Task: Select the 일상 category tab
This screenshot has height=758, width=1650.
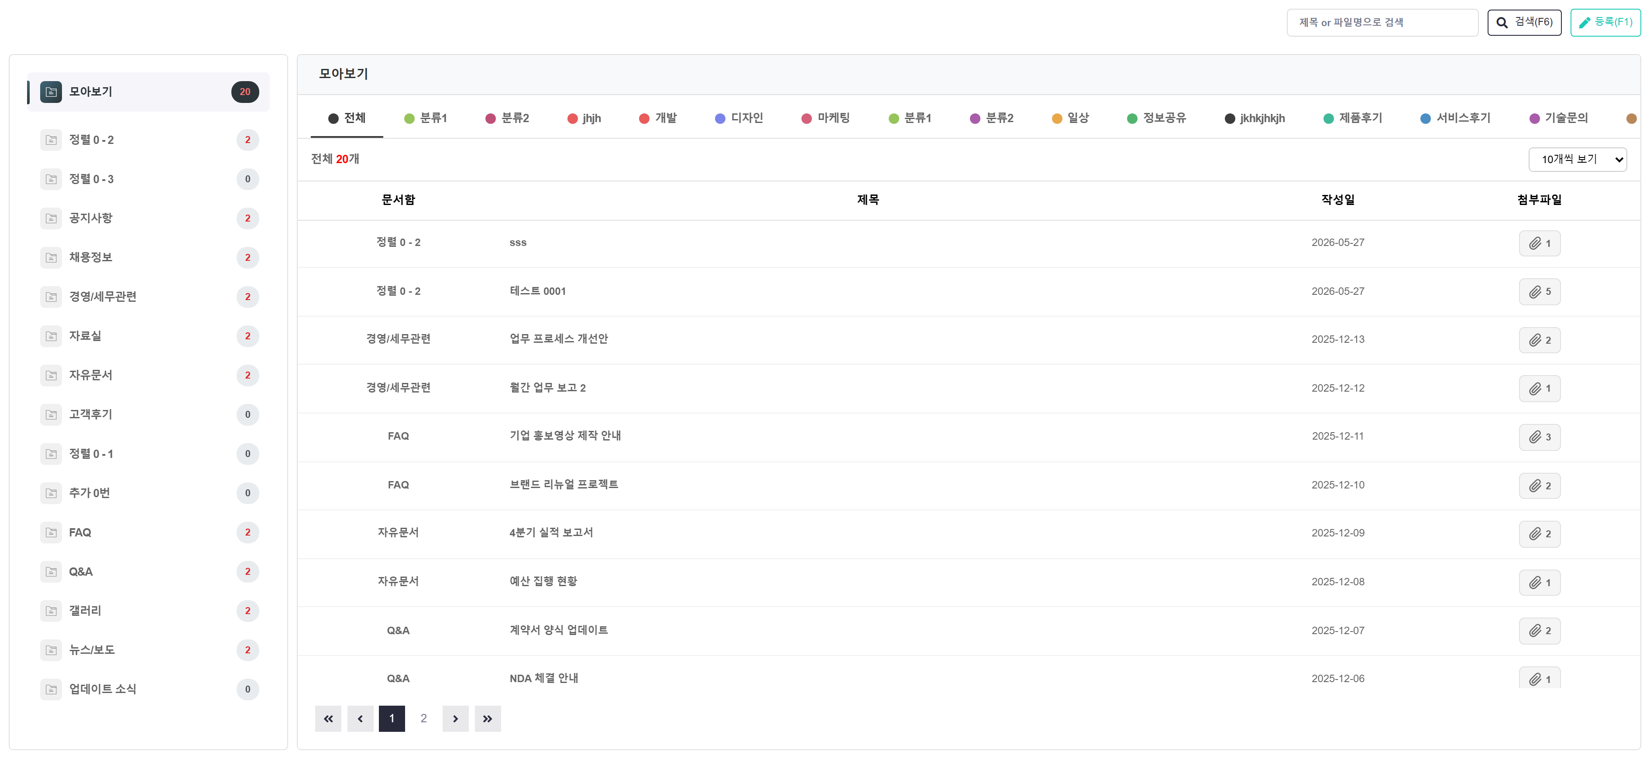Action: click(1070, 119)
